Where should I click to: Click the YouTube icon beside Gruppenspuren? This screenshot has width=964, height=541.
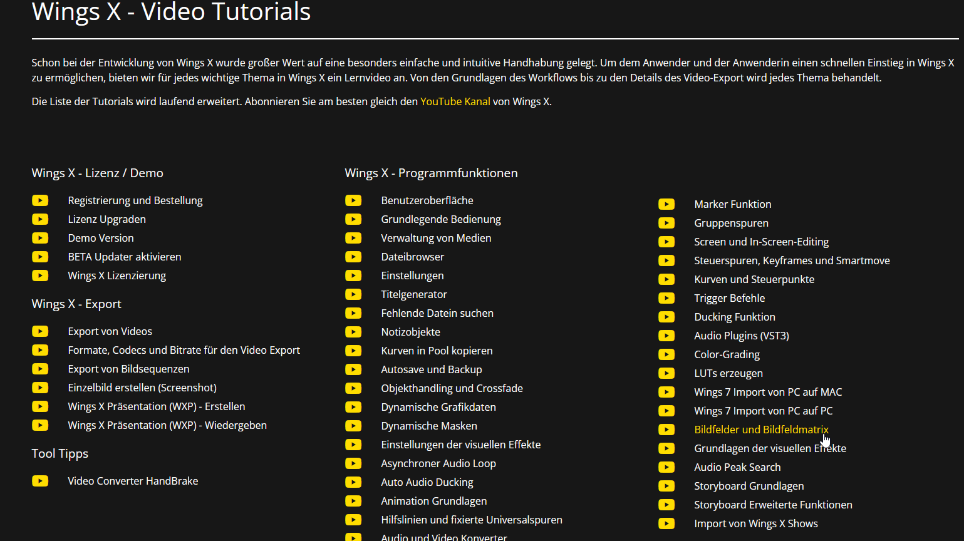(x=666, y=223)
